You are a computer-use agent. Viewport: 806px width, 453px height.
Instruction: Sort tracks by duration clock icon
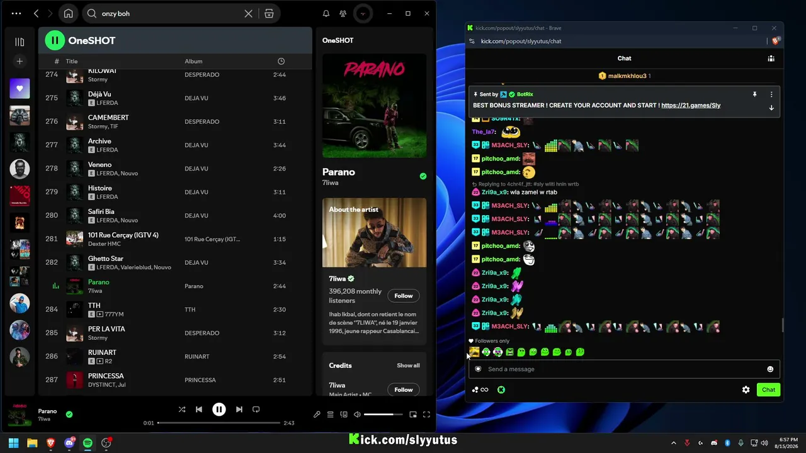281,61
